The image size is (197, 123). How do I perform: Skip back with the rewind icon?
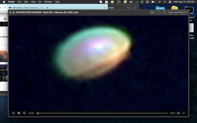[x=13, y=113]
